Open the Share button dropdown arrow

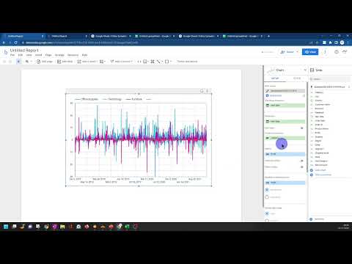coord(297,52)
